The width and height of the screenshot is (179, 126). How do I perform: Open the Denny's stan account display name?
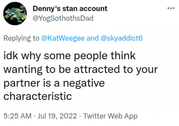70,8
